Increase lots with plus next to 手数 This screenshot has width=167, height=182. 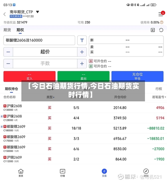[x=82, y=64]
